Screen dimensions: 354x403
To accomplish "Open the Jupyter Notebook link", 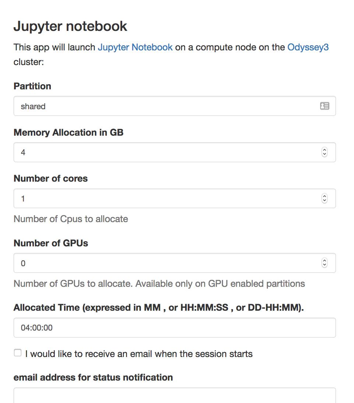I will tap(135, 47).
